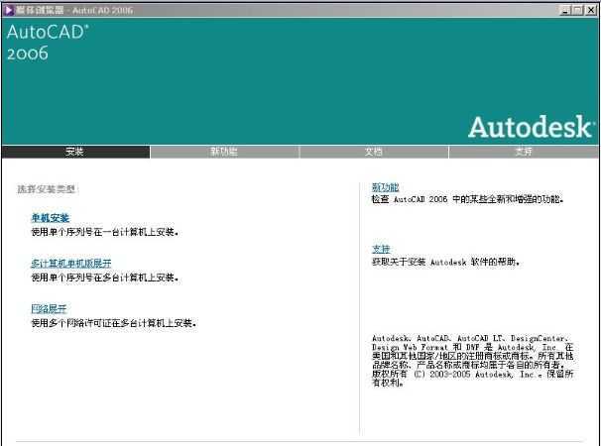The width and height of the screenshot is (601, 446).
Task: Open the 支持 link in right panel
Action: 381,250
